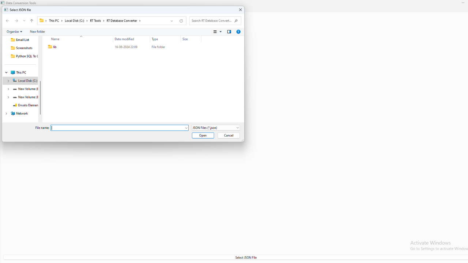The width and height of the screenshot is (468, 263).
Task: Open the file type filter dropdown
Action: [x=215, y=127]
